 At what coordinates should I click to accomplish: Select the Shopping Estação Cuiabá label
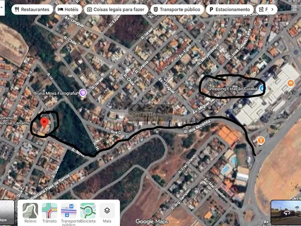pyautogui.click(x=232, y=89)
